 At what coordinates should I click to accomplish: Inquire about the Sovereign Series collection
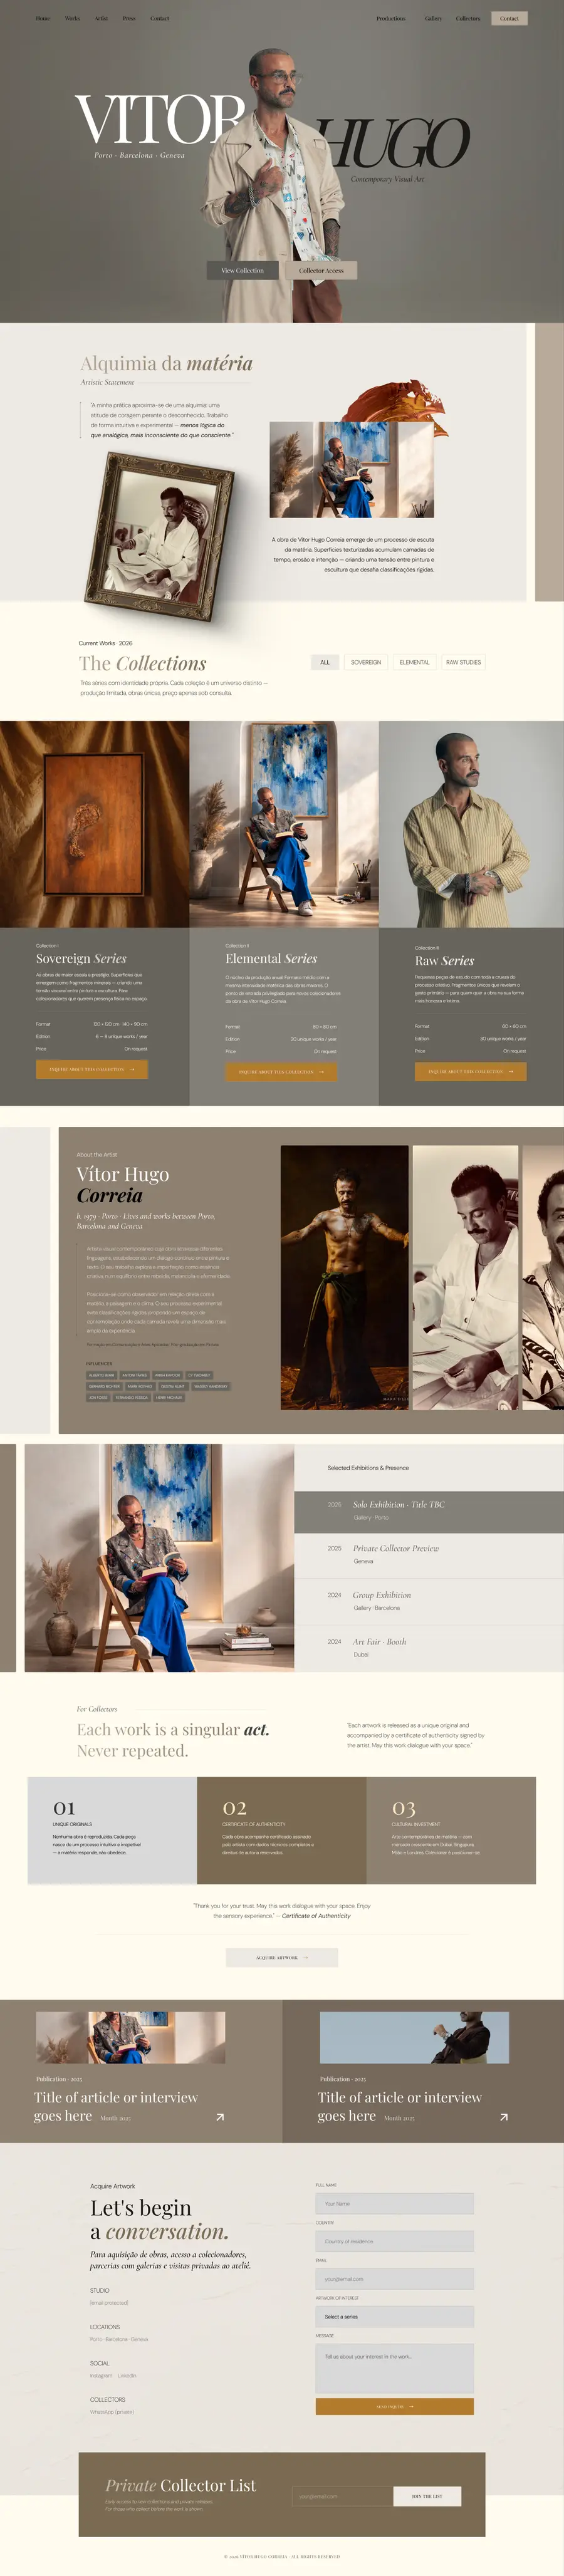pos(92,1069)
